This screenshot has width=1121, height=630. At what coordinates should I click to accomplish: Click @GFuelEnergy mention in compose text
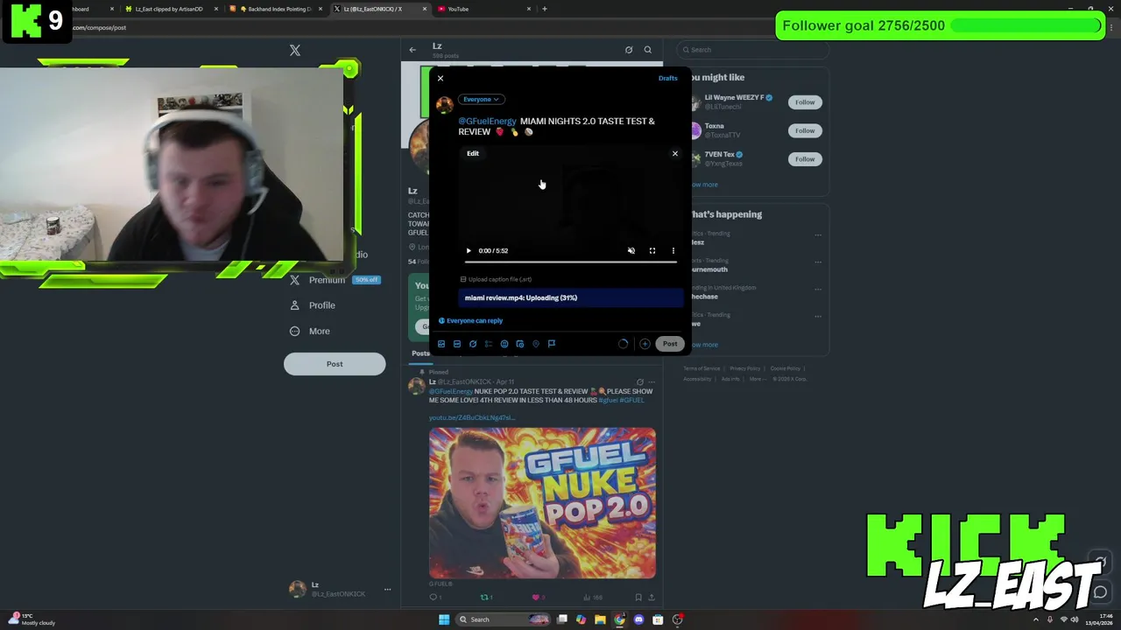488,121
